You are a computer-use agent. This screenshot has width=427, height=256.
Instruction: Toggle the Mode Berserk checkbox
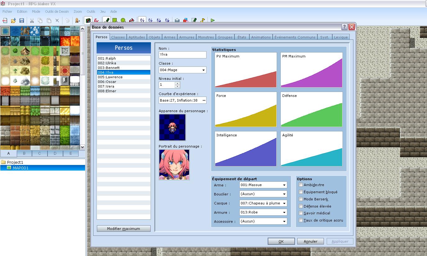[x=301, y=199]
